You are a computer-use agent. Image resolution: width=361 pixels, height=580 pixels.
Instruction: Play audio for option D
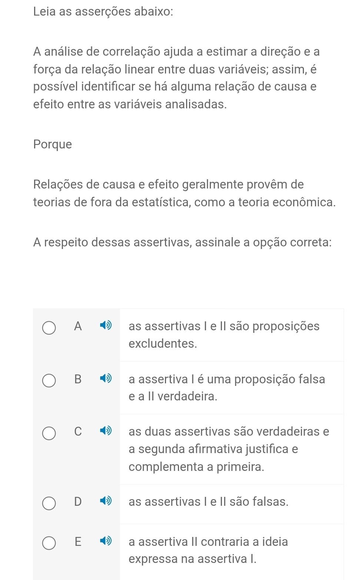coord(106,501)
